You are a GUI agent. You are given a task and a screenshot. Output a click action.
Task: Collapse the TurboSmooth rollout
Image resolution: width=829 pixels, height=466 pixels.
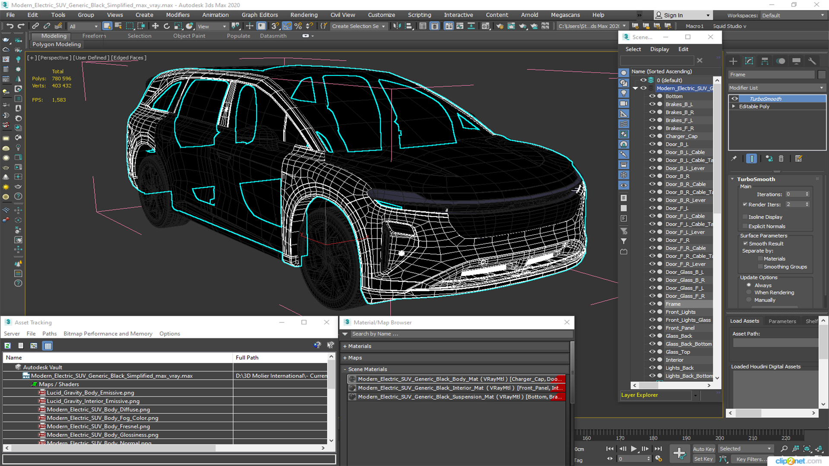733,179
